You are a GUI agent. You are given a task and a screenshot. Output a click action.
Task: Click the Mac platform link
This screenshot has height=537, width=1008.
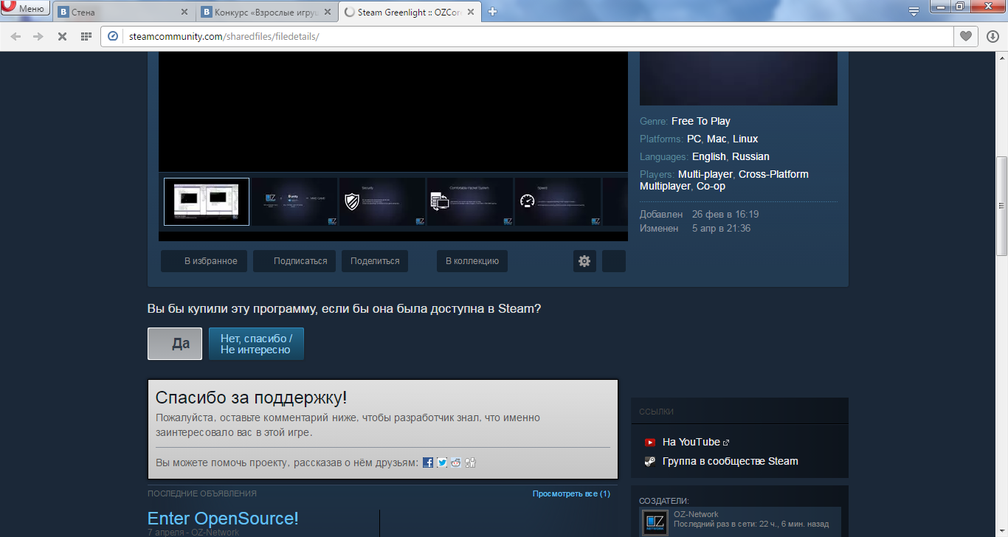717,139
